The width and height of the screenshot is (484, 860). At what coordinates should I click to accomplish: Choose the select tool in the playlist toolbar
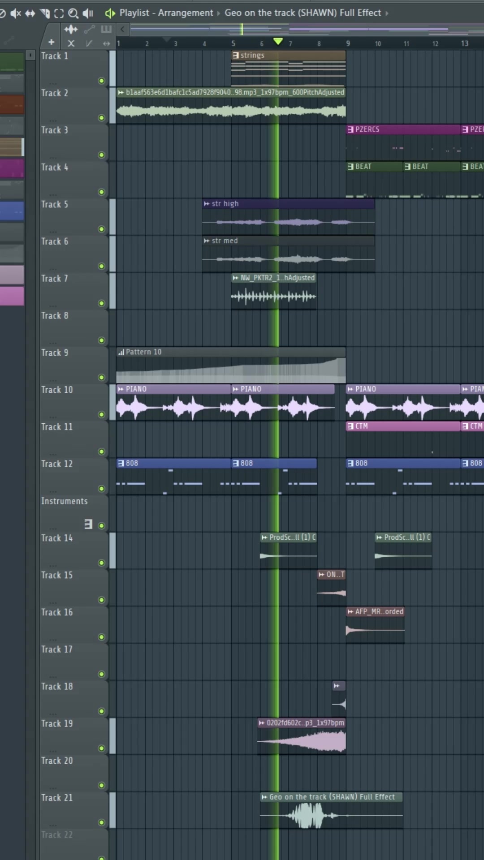59,13
